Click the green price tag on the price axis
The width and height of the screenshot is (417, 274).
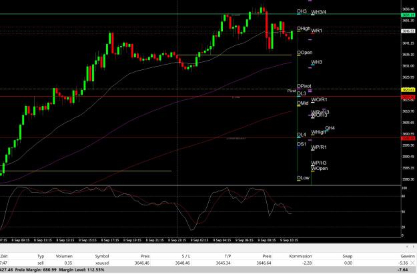(x=408, y=15)
